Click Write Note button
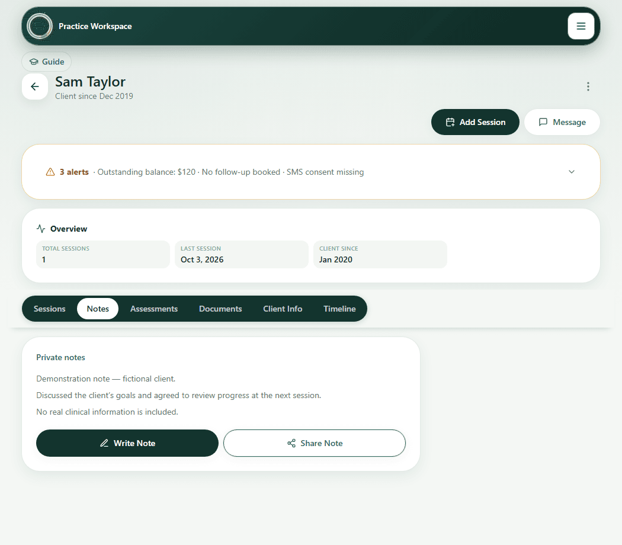 [x=127, y=443]
